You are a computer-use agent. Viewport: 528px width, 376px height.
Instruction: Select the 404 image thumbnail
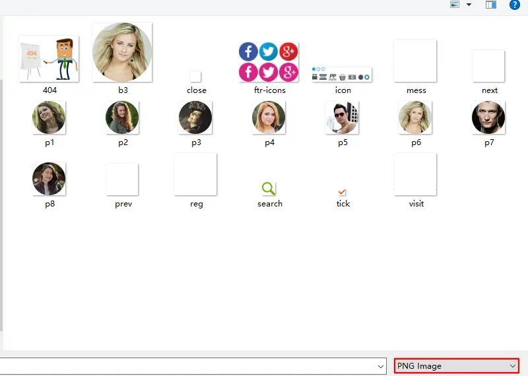click(x=49, y=59)
